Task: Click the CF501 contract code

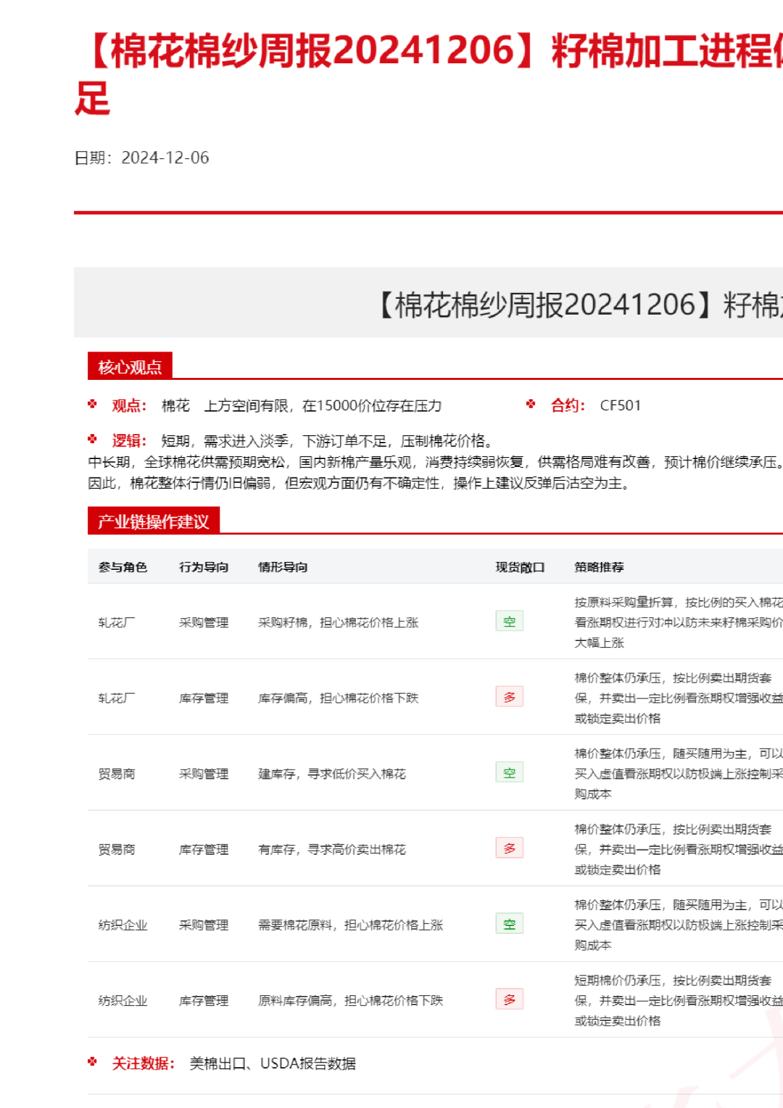Action: 620,406
